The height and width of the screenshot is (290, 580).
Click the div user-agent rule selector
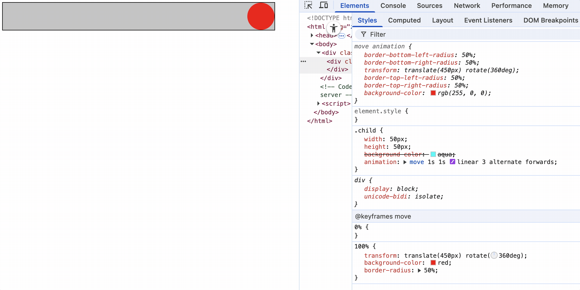coord(360,180)
